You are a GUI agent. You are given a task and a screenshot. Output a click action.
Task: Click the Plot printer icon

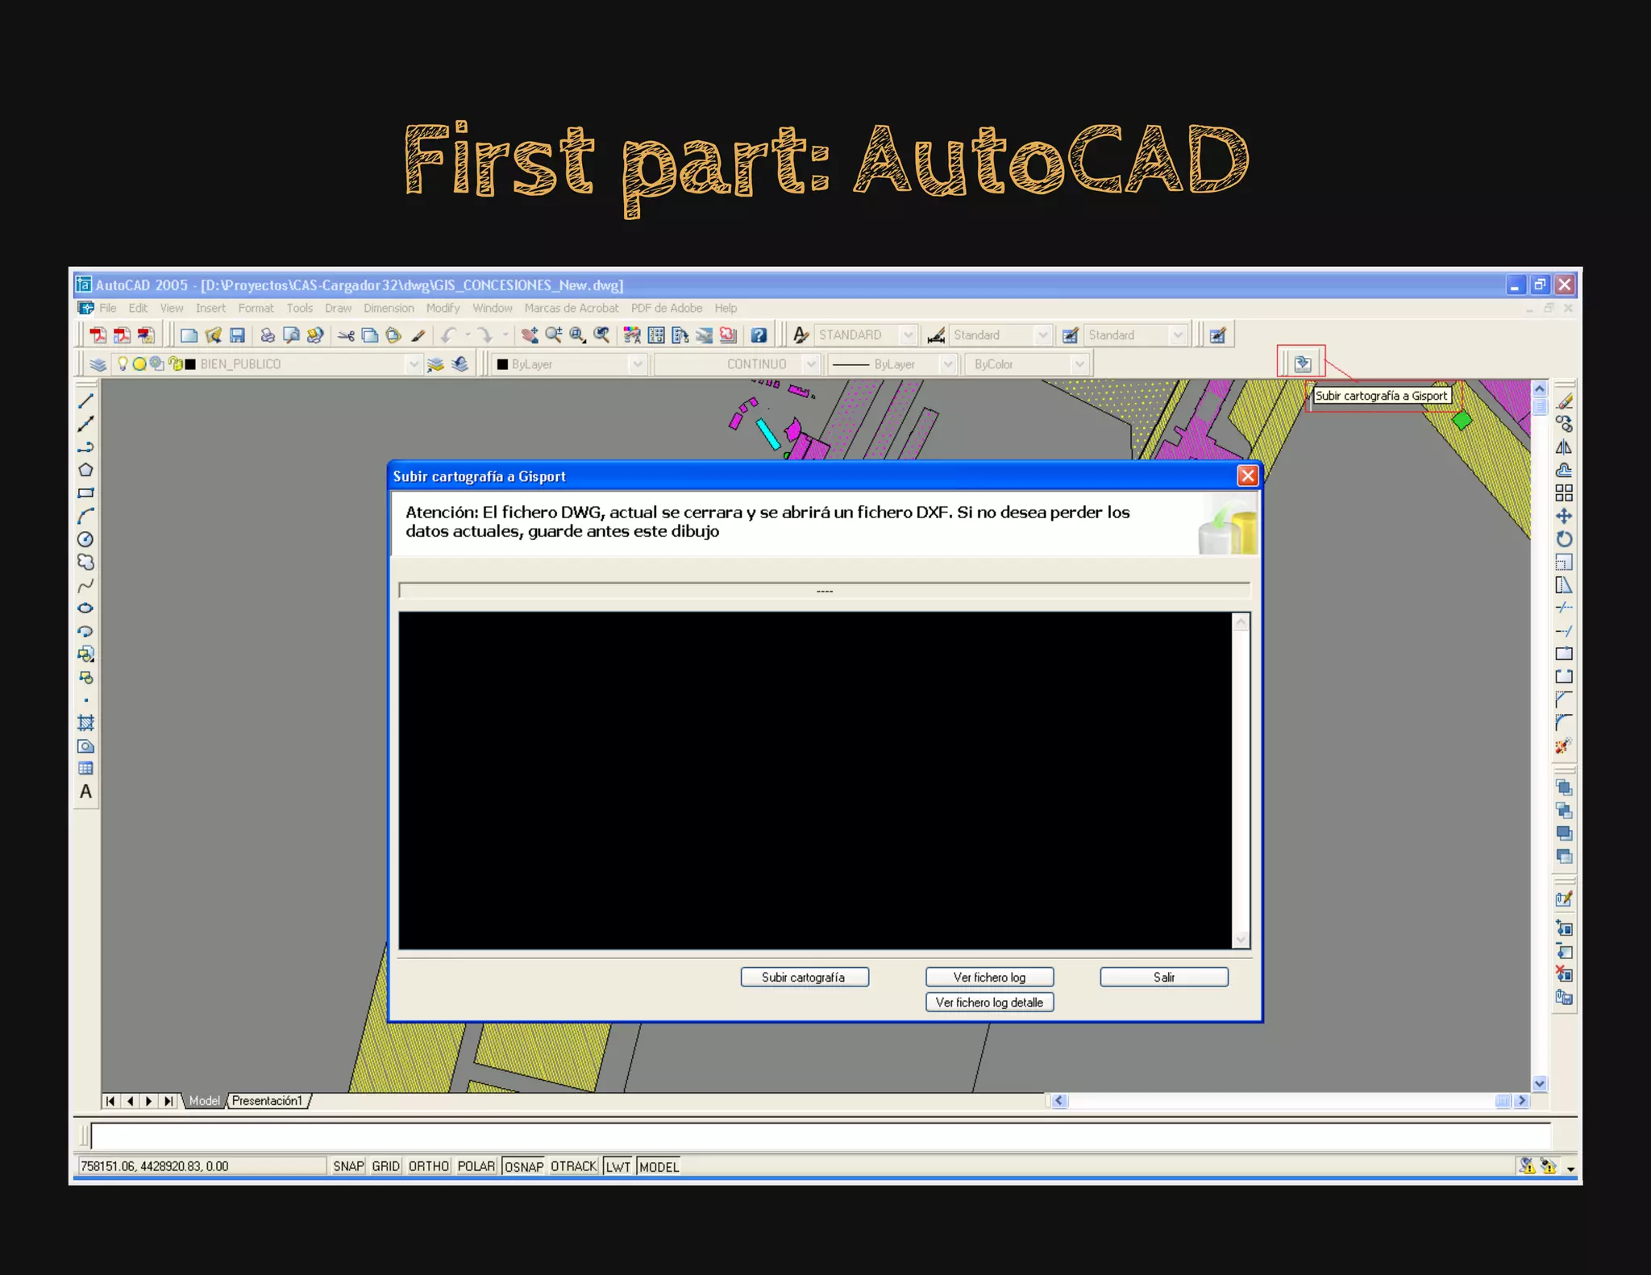pos(267,335)
